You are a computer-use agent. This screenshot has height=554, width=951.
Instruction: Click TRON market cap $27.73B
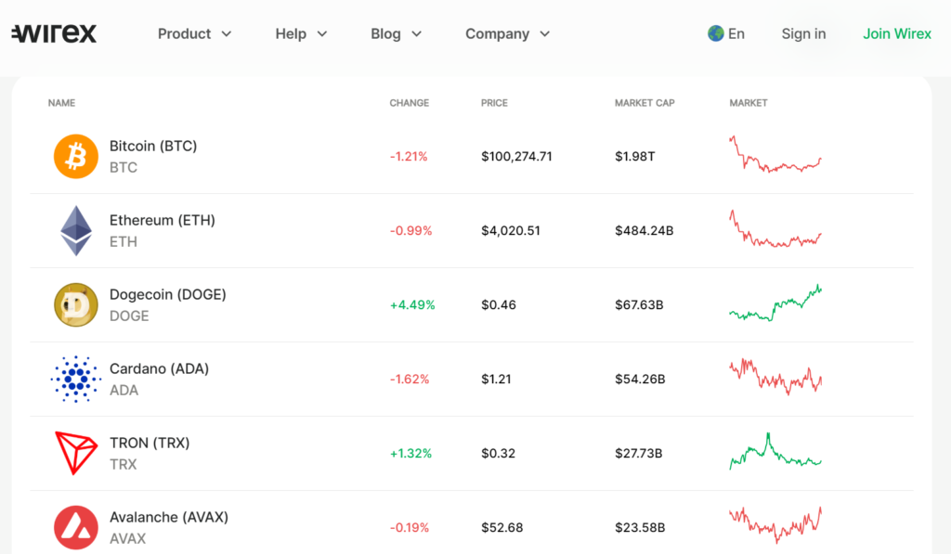[639, 454]
